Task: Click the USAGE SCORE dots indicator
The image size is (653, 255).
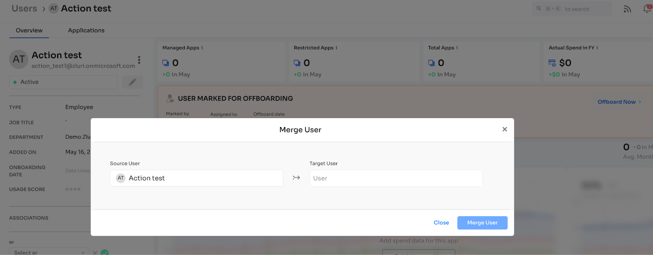Action: point(73,189)
